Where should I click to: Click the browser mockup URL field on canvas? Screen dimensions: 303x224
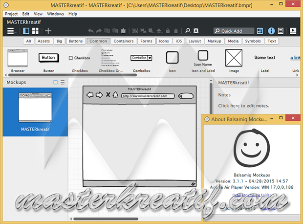point(148,96)
